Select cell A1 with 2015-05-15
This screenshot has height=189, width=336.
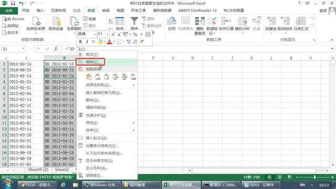click(x=26, y=64)
